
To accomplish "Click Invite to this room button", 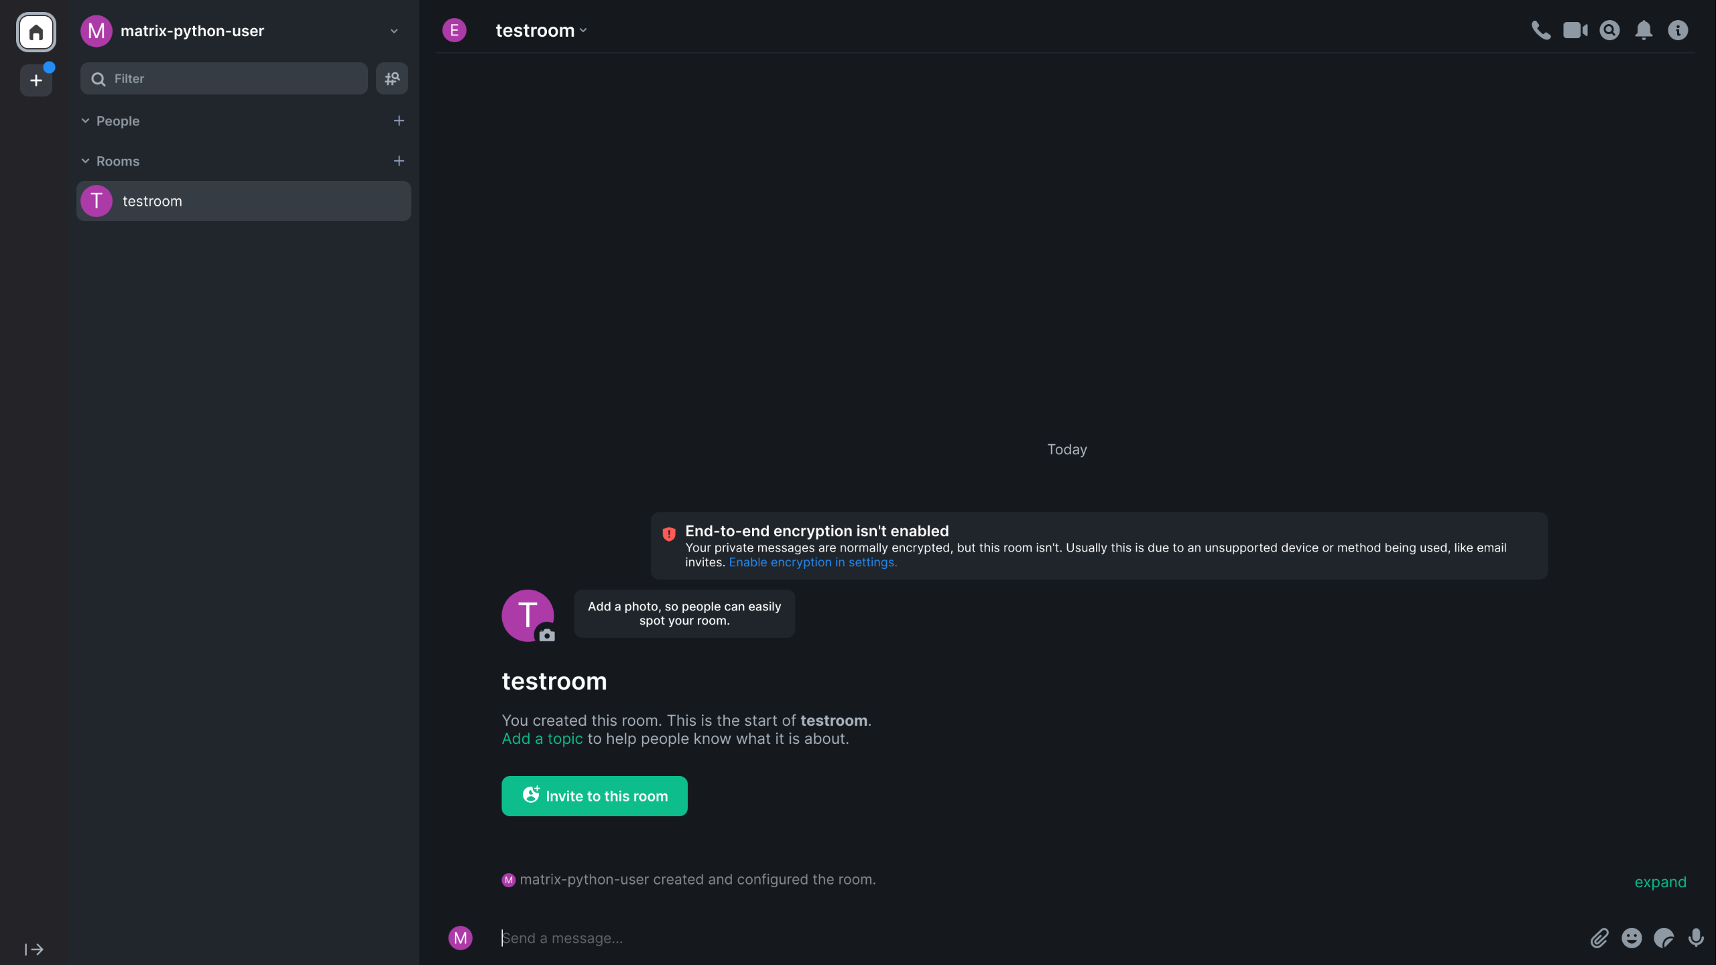I will [x=594, y=795].
